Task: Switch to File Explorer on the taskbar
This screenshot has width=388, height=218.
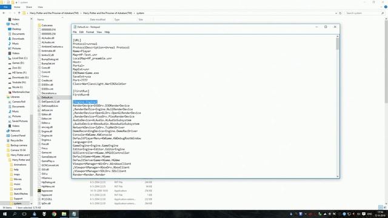Action: (x=64, y=214)
